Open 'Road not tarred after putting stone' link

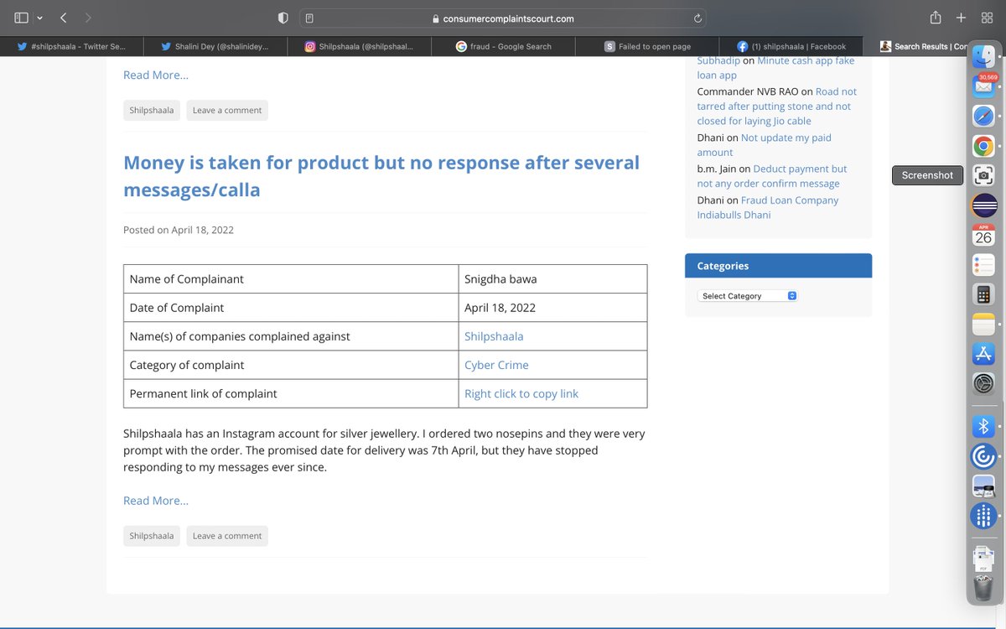[x=776, y=107]
